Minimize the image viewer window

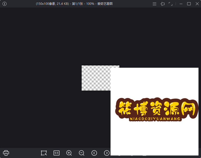181,4
